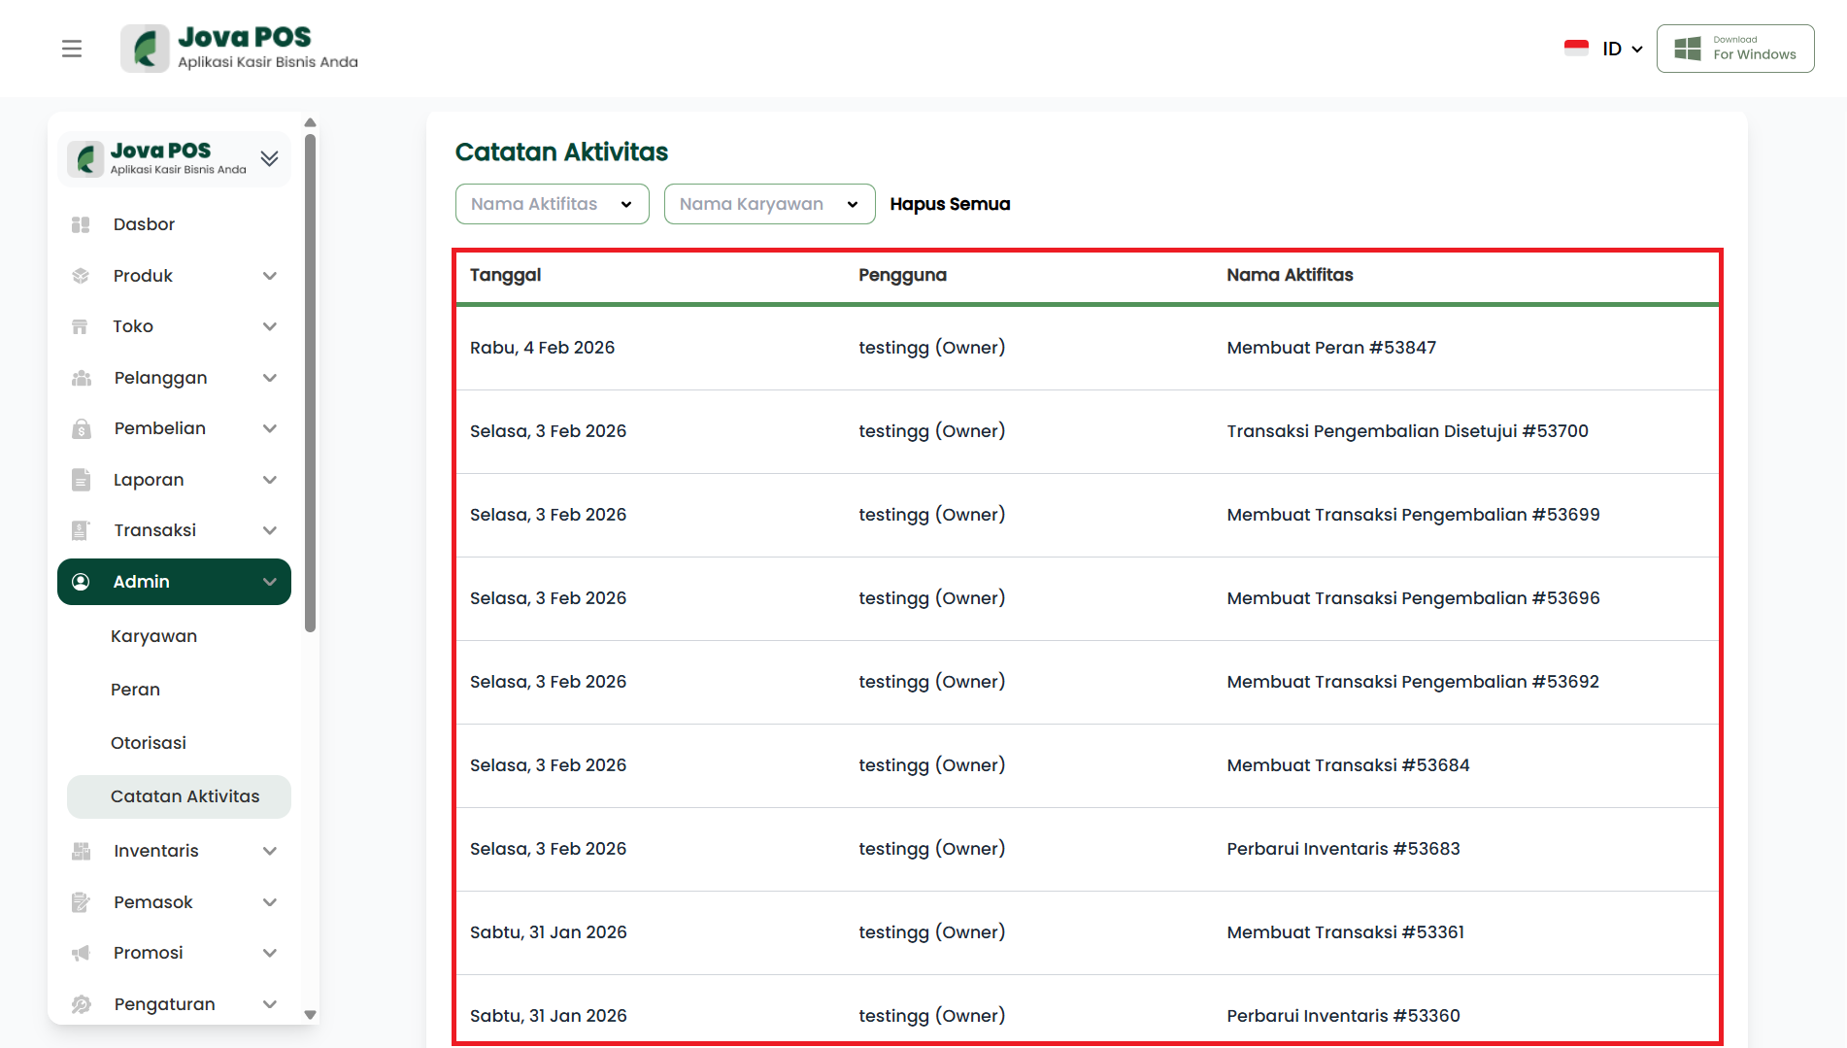Click the Inventaris boxes icon

[x=81, y=851]
